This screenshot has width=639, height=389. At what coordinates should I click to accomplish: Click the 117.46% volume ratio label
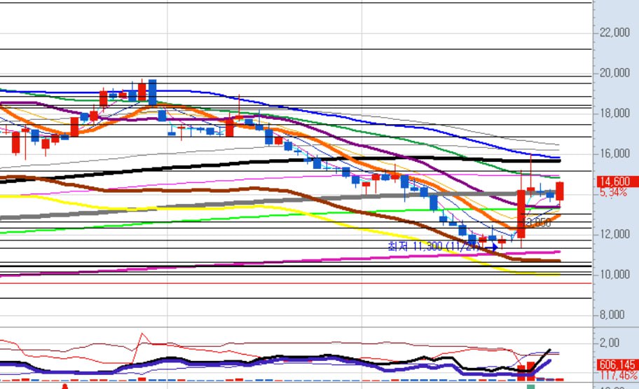[x=618, y=375]
